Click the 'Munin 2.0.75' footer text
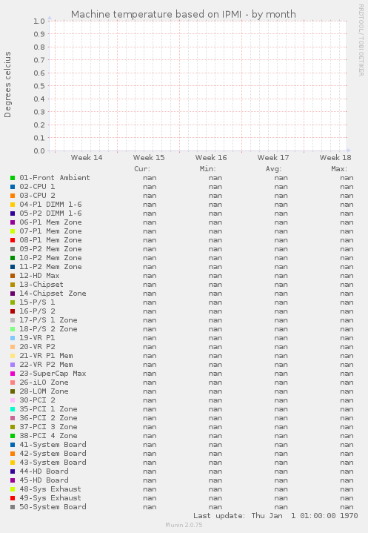This screenshot has width=368, height=533. 184,525
